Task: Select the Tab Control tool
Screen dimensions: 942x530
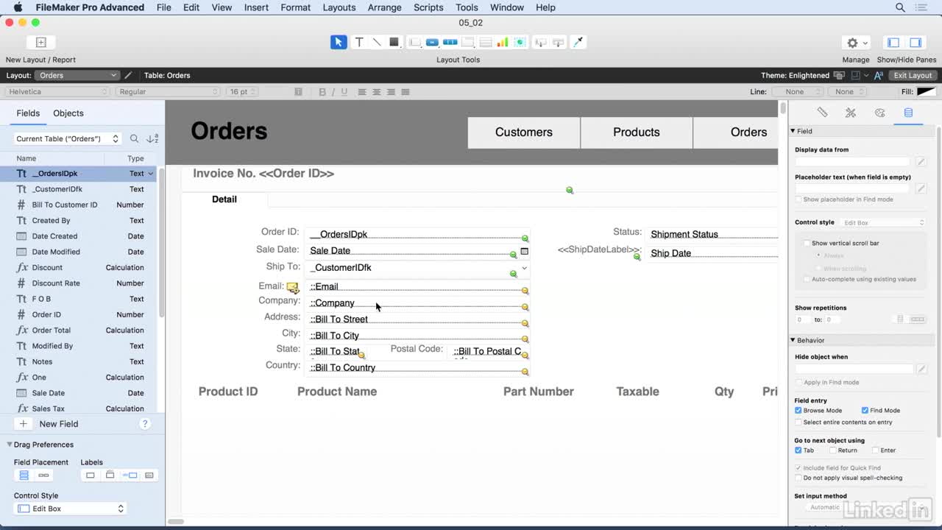Action: 467,42
